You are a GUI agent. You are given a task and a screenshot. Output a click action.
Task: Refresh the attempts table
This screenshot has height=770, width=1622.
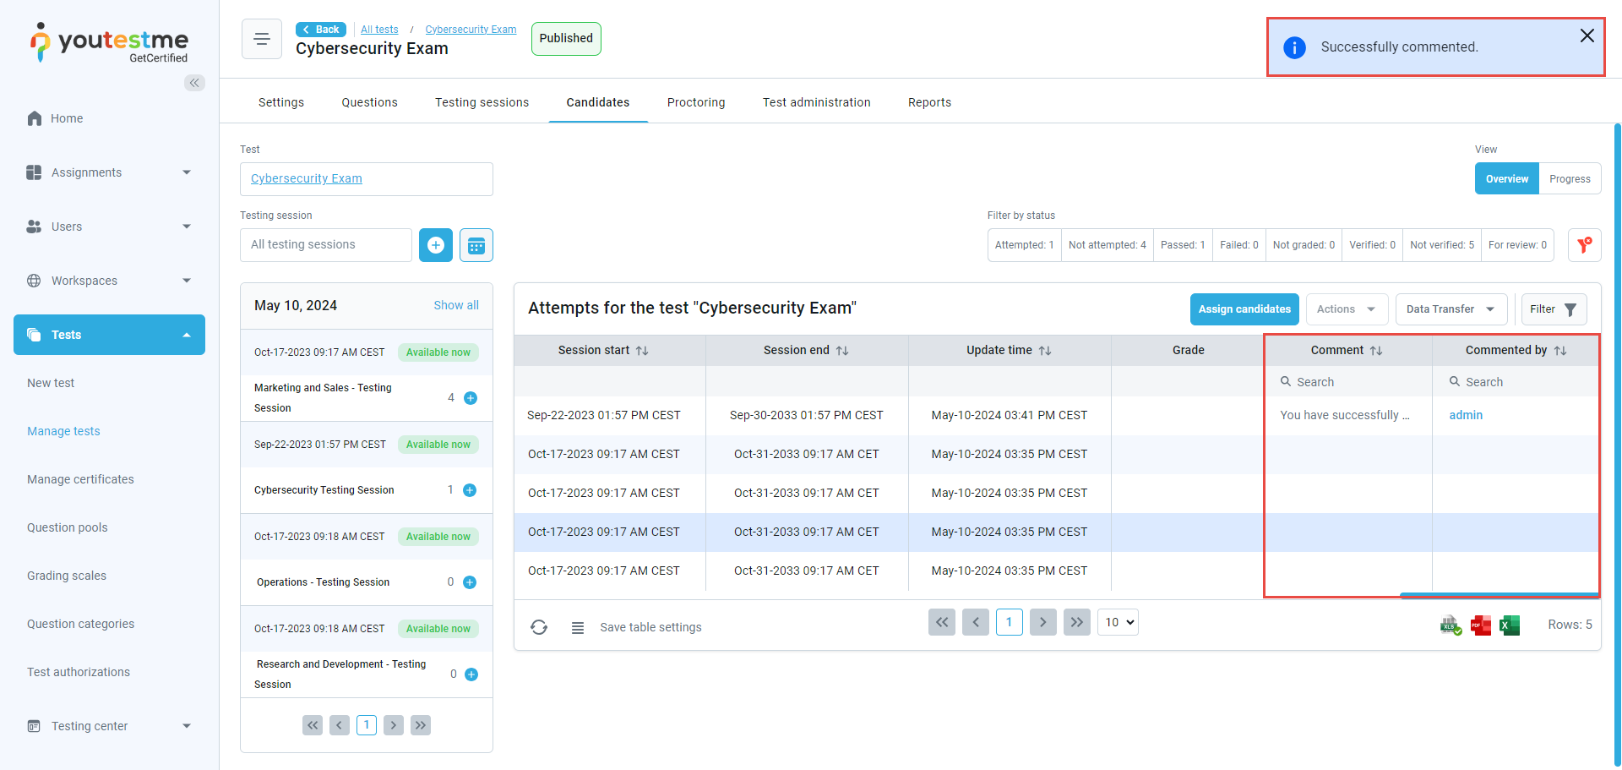coord(539,627)
